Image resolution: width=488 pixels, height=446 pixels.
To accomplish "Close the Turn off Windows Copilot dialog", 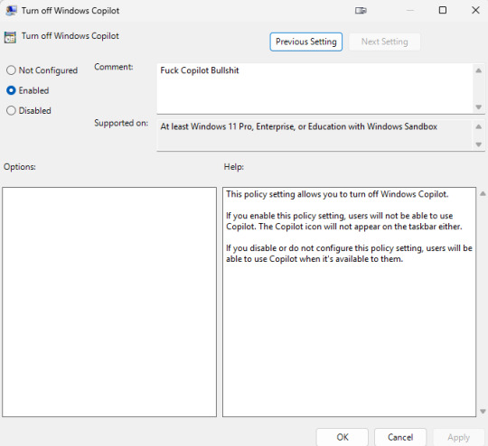I will pyautogui.click(x=475, y=10).
